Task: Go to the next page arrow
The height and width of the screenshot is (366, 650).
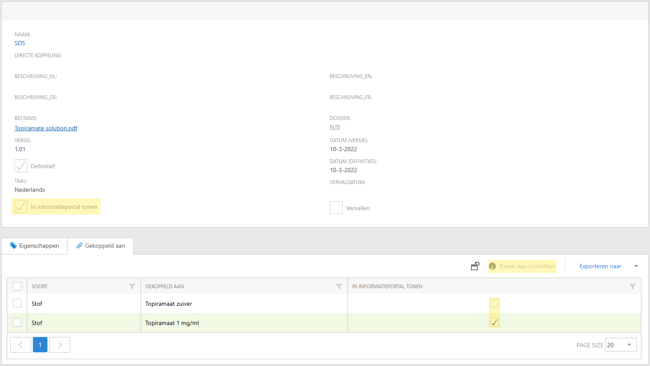Action: pyautogui.click(x=59, y=345)
